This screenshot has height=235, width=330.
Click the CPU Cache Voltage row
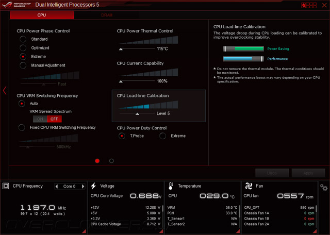point(125,224)
